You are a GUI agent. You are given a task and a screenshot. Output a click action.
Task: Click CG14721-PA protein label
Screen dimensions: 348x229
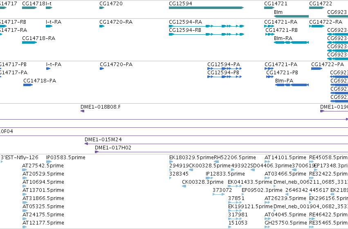pos(281,64)
